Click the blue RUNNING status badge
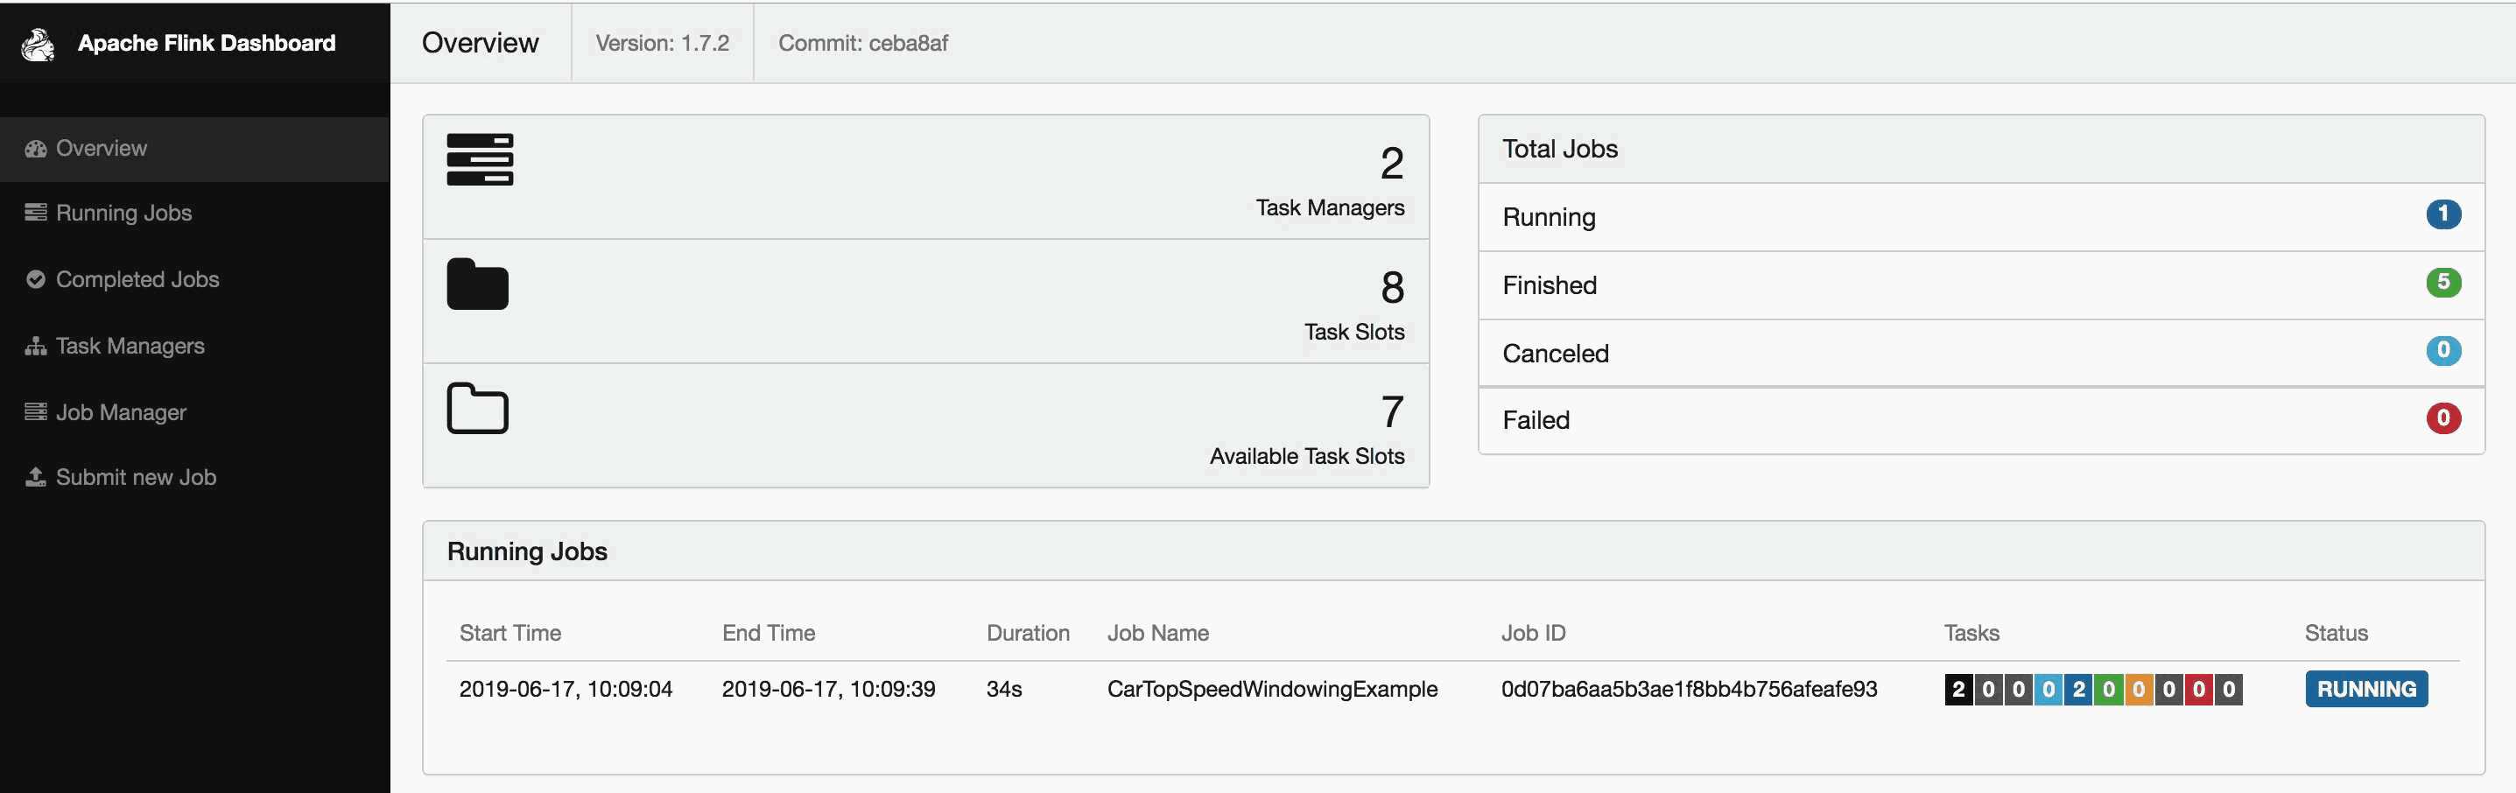The width and height of the screenshot is (2516, 793). click(x=2365, y=690)
